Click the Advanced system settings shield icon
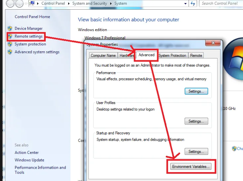243x181 pixels. point(10,52)
